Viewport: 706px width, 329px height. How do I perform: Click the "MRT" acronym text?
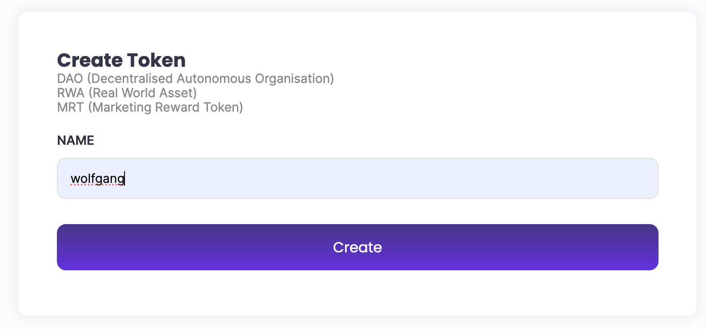click(70, 107)
